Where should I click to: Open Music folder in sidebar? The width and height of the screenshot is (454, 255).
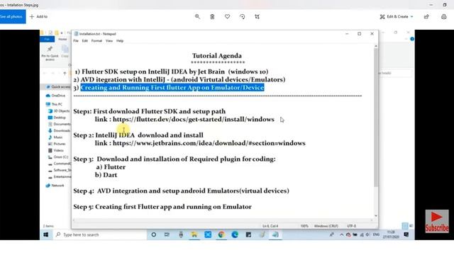tap(55, 137)
